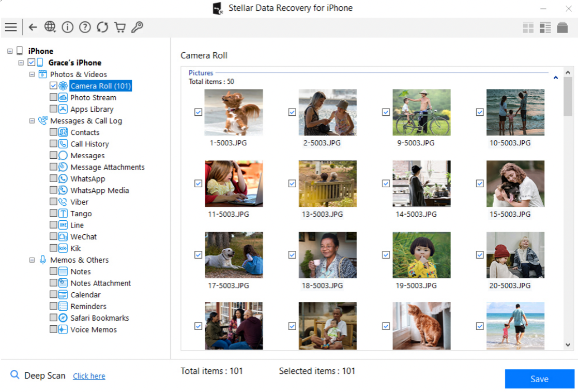
Task: Open the shopping cart buy icon
Action: pyautogui.click(x=120, y=27)
